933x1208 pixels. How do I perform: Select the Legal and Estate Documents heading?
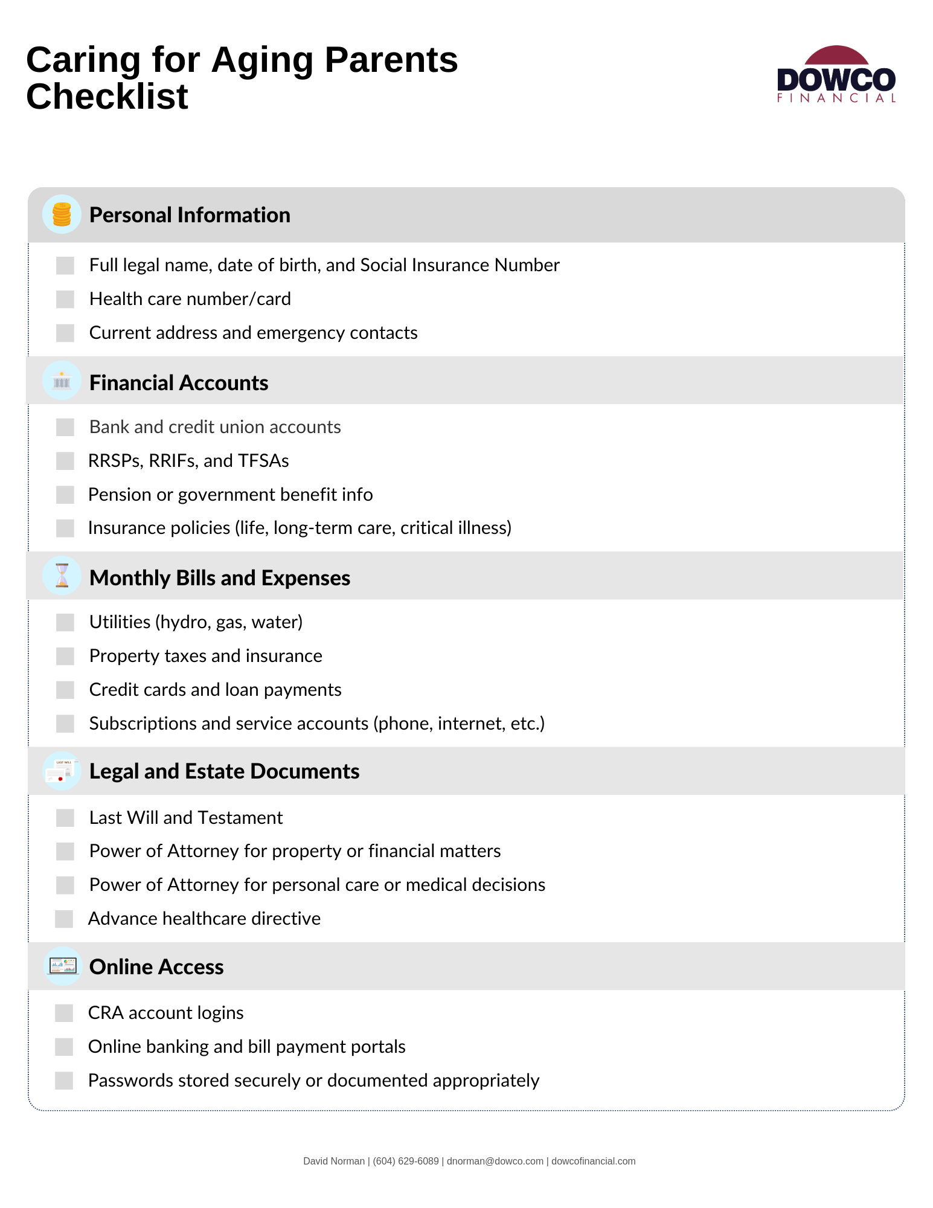coord(224,771)
